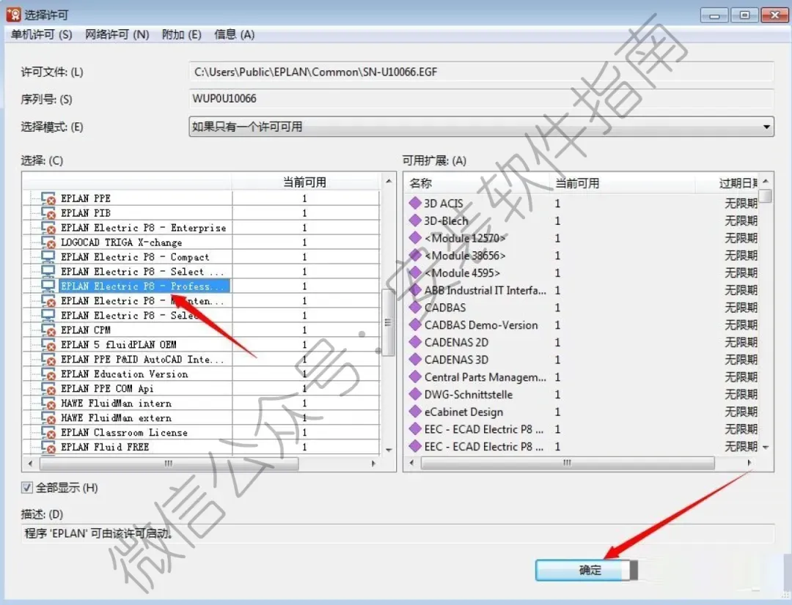This screenshot has height=605, width=792.
Task: Click the purple diamond beside 3D ACIS
Action: coord(415,203)
